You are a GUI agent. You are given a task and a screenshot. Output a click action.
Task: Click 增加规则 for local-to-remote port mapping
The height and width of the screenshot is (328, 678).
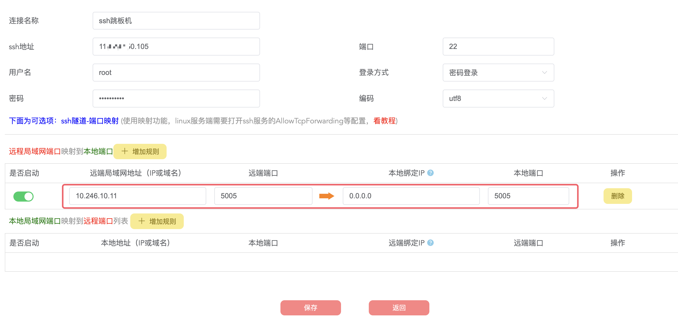pyautogui.click(x=157, y=221)
